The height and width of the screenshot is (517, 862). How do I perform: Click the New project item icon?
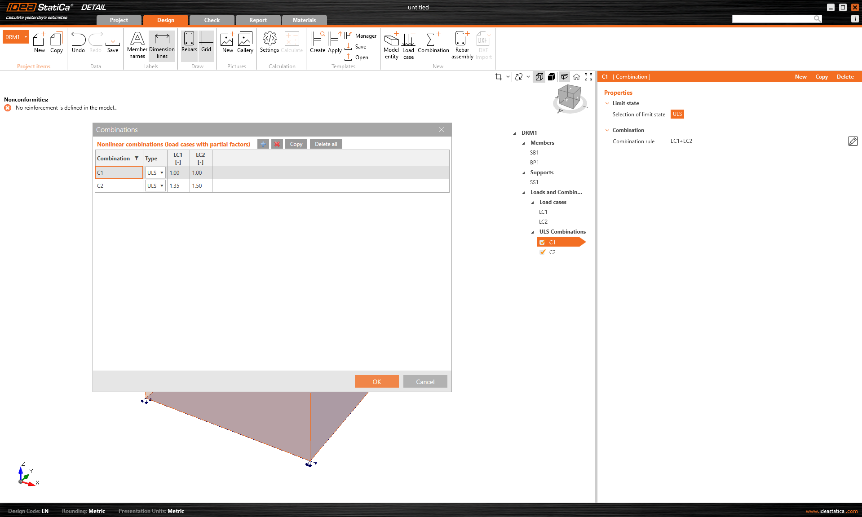pyautogui.click(x=40, y=42)
